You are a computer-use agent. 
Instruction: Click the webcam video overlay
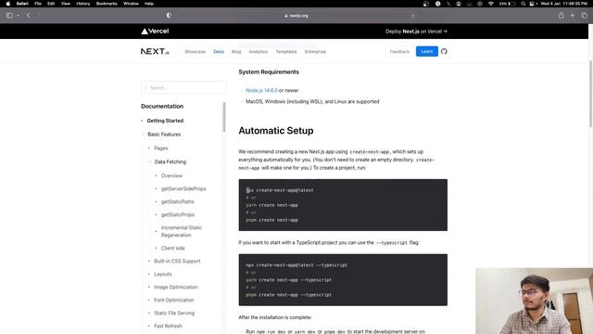pyautogui.click(x=534, y=301)
